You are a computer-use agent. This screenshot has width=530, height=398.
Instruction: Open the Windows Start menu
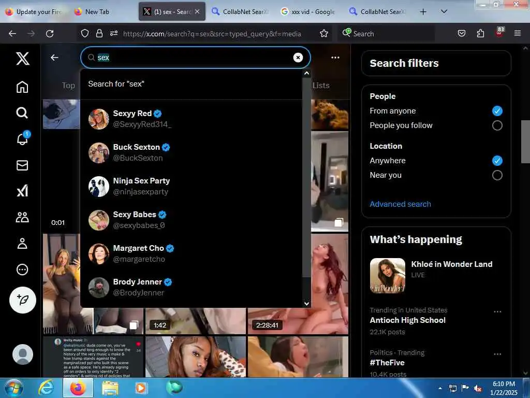click(x=13, y=388)
